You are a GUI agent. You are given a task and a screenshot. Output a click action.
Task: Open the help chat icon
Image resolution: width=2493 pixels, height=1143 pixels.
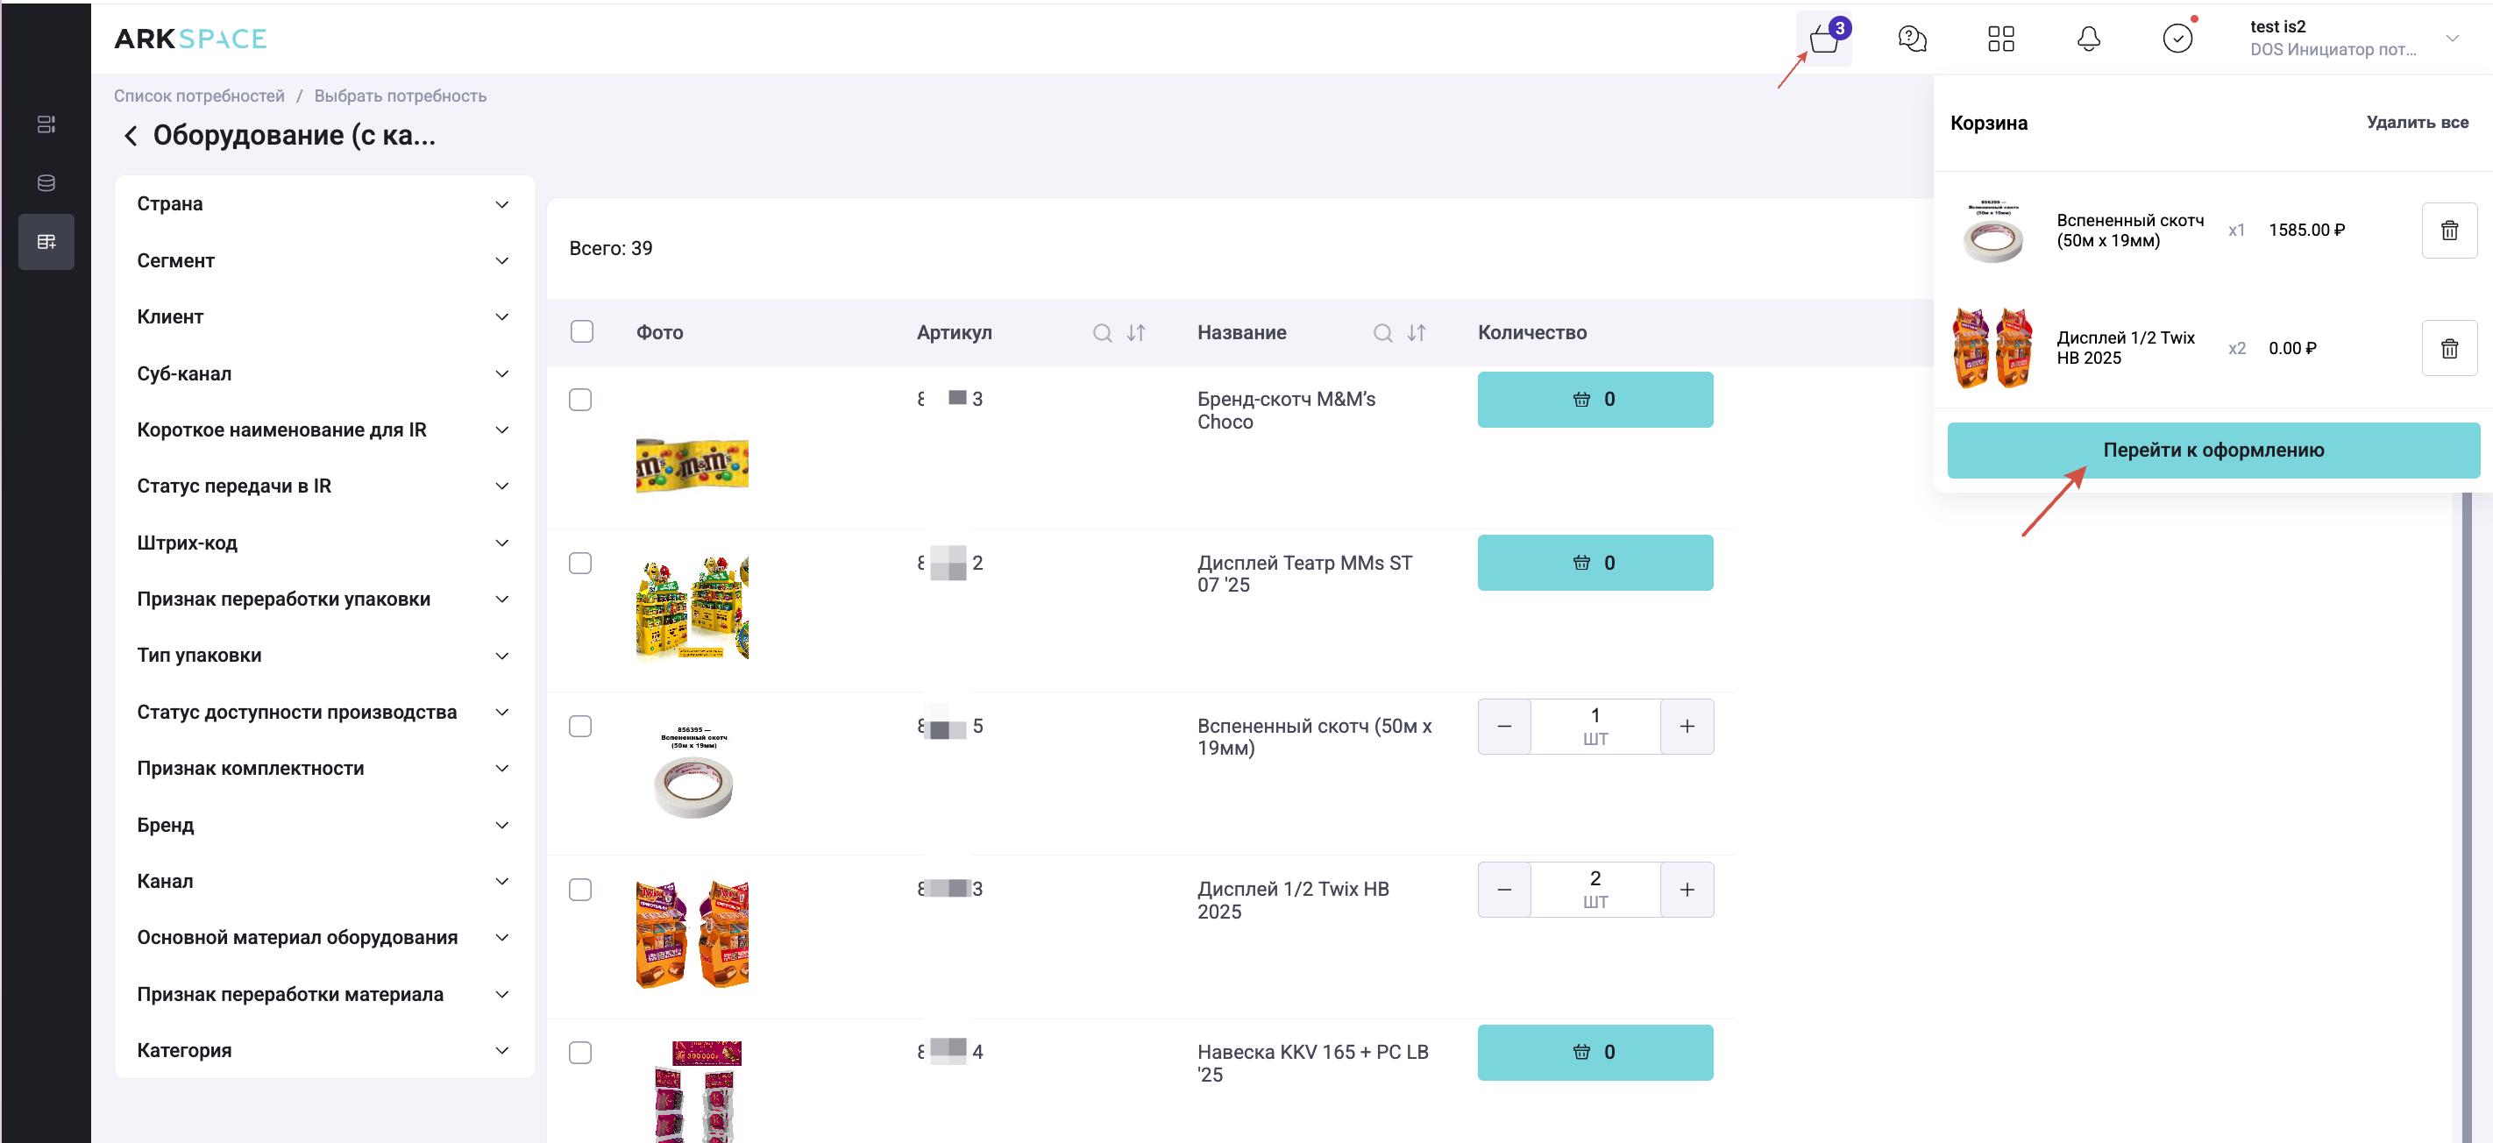tap(1911, 39)
